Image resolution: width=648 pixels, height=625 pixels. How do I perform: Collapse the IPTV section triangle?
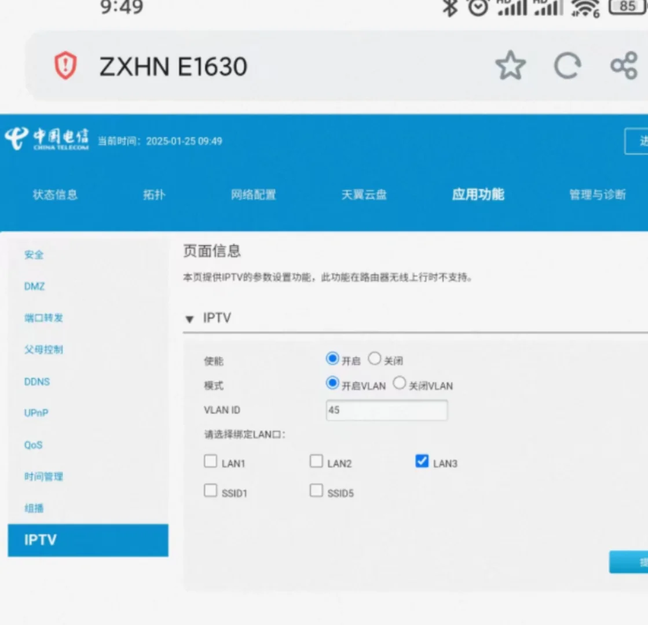tap(189, 318)
